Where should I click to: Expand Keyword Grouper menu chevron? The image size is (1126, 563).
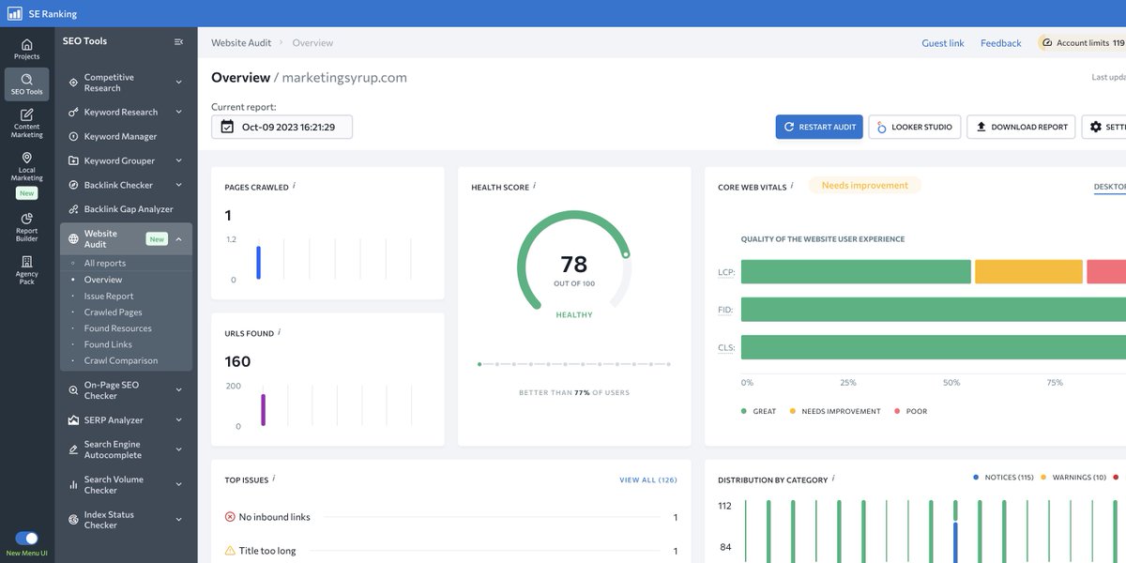[178, 160]
